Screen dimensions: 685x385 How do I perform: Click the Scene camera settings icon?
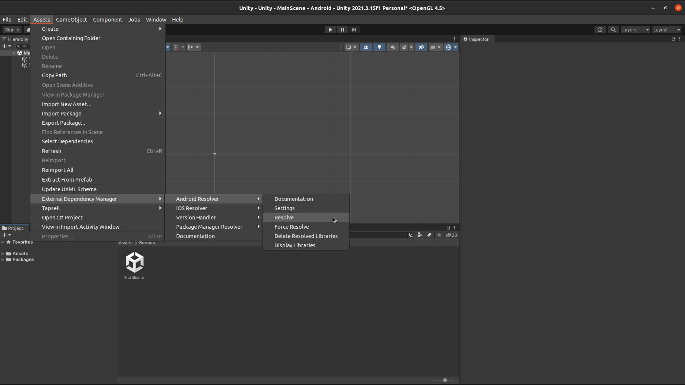[433, 47]
